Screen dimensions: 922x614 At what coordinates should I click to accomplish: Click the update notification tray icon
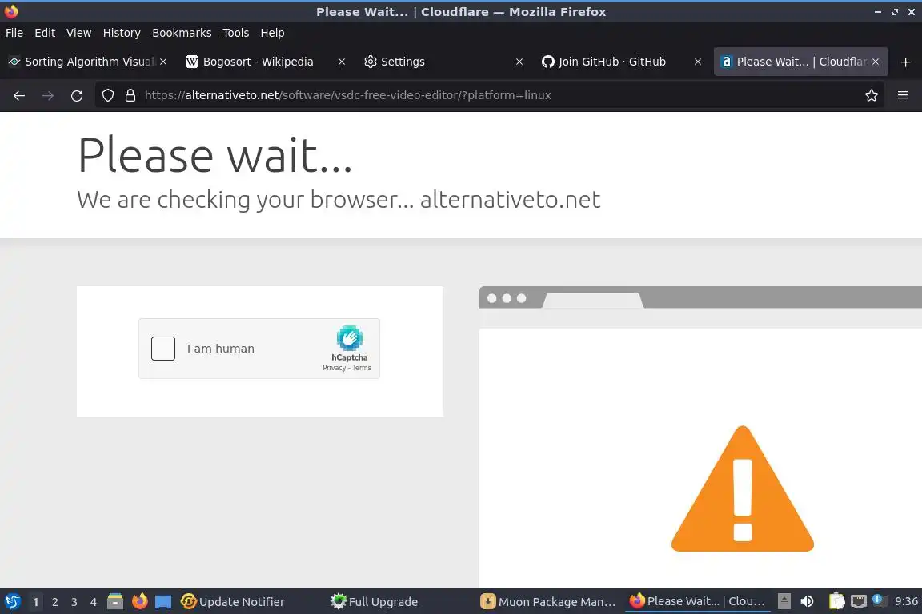(x=878, y=600)
